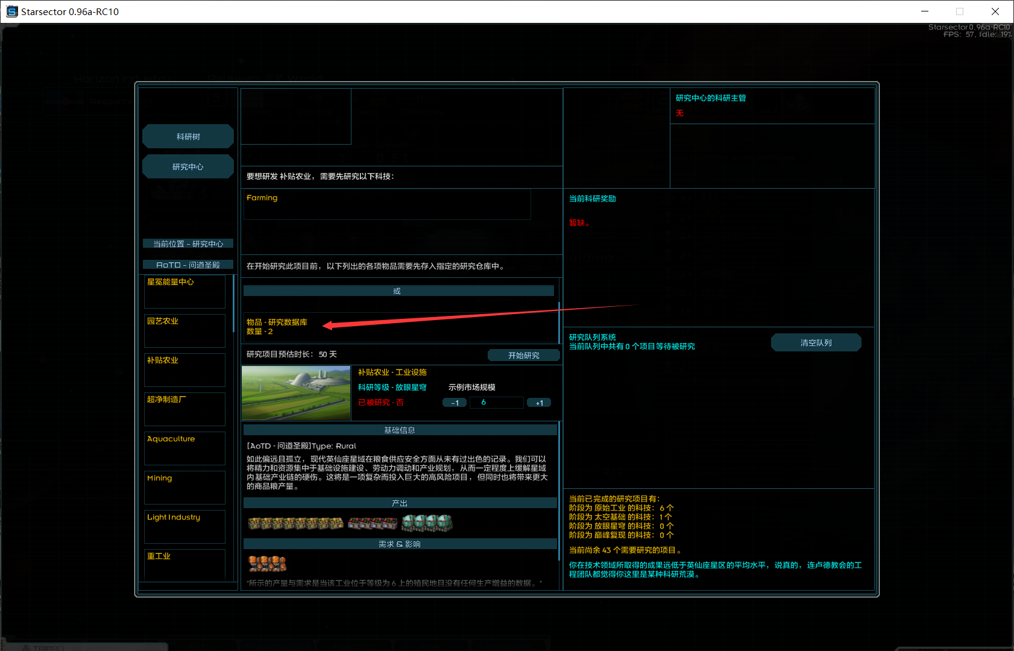This screenshot has width=1014, height=651.
Task: Click the 物品 - 研究数据库 required item entry
Action: pos(277,327)
